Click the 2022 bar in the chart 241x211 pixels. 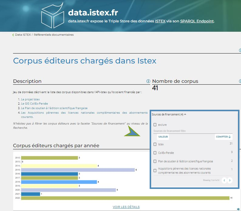click(125, 198)
